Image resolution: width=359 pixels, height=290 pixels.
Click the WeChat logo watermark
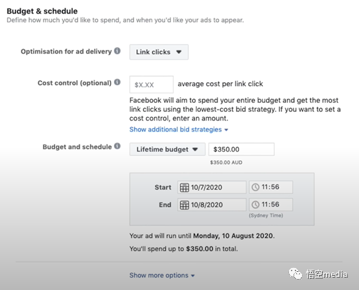[x=295, y=274]
